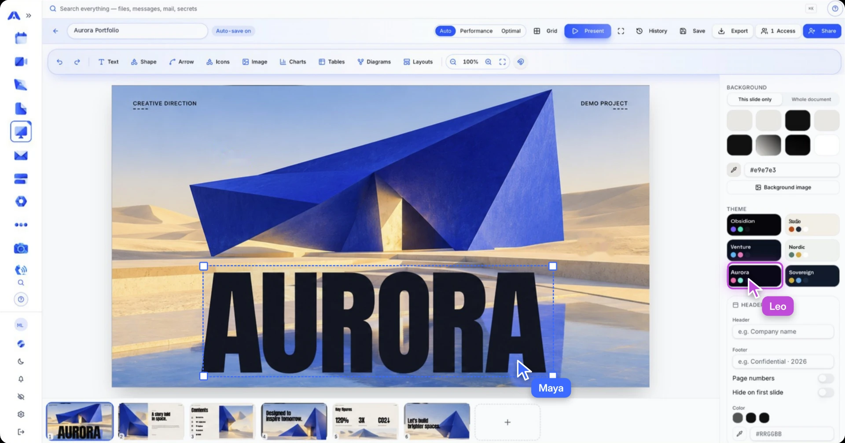Expand sidebar with double chevron
The image size is (845, 443).
point(29,15)
